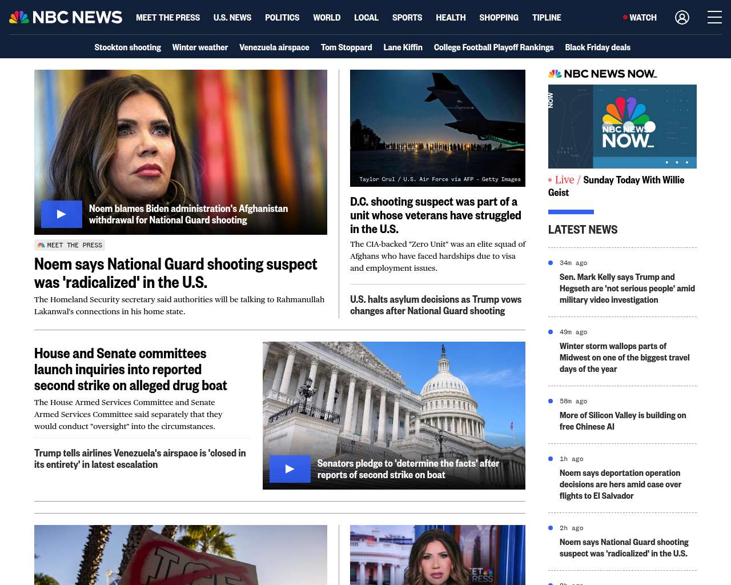Click the NBC News peacock logo
Screen dimensions: 731x585
pyautogui.click(x=66, y=17)
